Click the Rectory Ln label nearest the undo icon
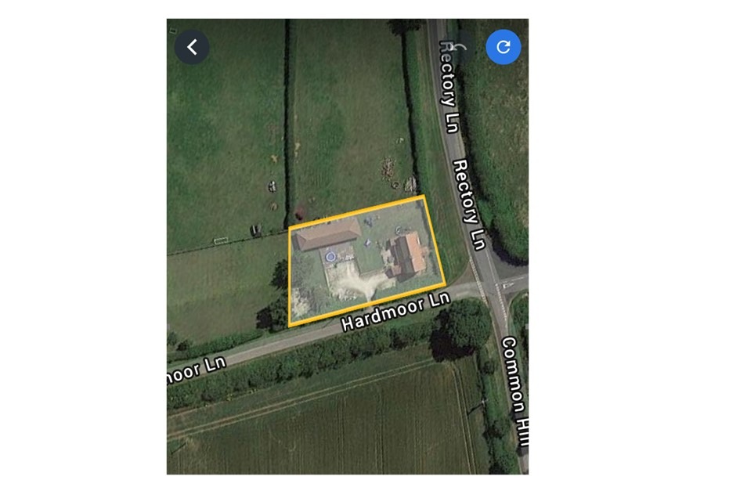This screenshot has height=480, width=740. [x=449, y=86]
